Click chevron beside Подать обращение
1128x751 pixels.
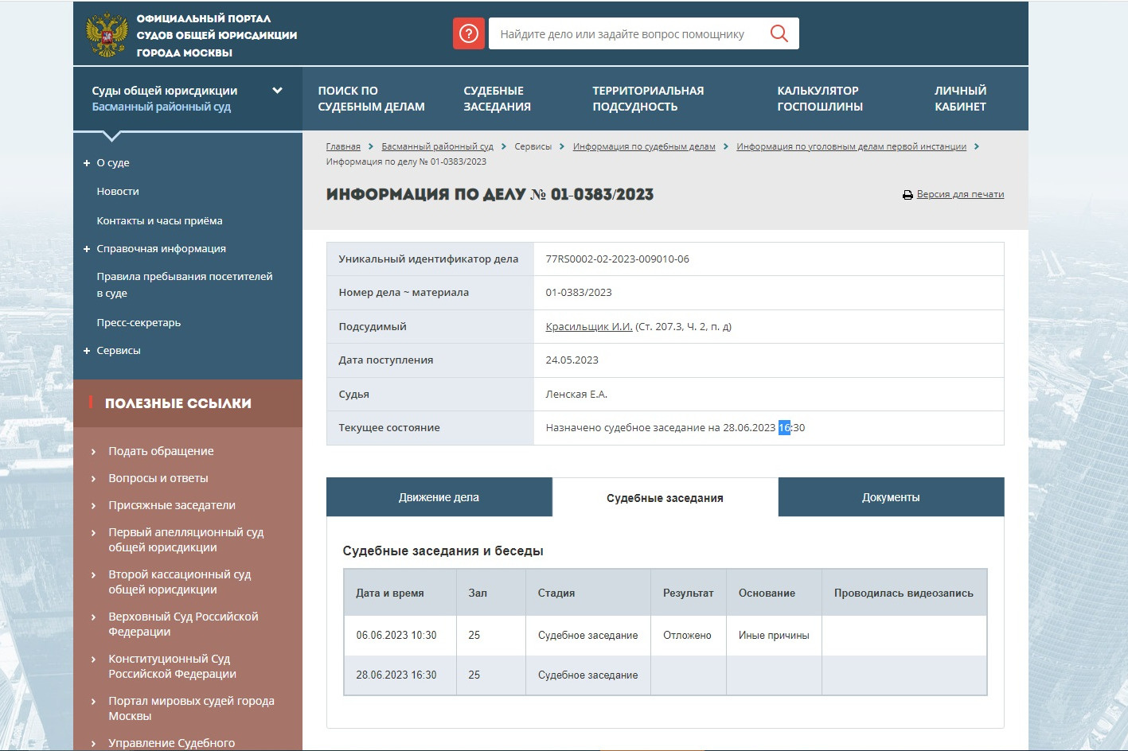coord(93,452)
